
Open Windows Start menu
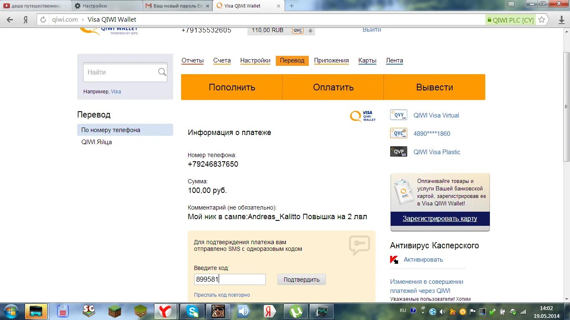pos(11,311)
